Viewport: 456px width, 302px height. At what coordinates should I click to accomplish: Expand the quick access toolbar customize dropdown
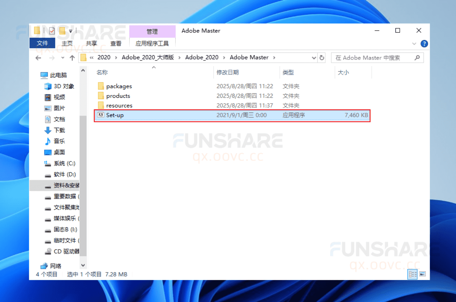tap(71, 30)
